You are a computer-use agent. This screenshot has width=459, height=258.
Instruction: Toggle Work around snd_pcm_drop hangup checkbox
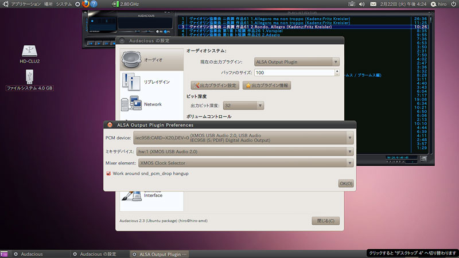click(108, 174)
